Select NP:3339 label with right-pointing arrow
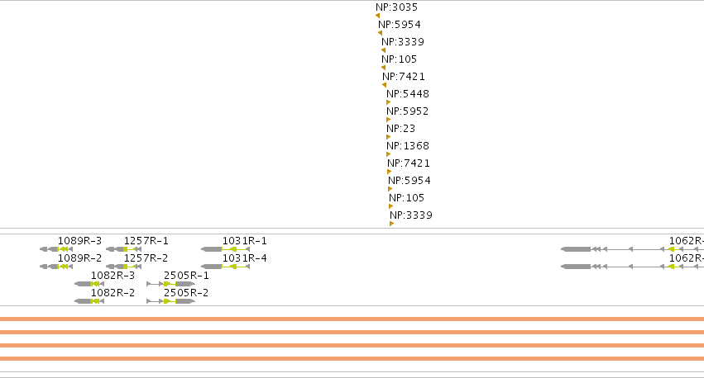Viewport: 704px width, 378px height. pyautogui.click(x=411, y=215)
